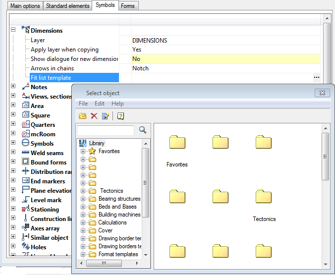Image resolution: width=335 pixels, height=275 pixels.
Task: Click the Axes array icon
Action: [x=26, y=228]
